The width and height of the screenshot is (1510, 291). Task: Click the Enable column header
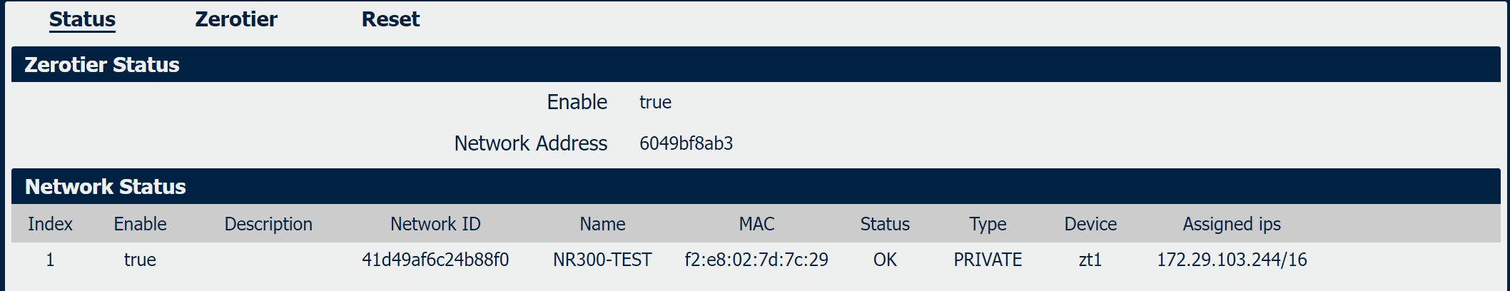pyautogui.click(x=140, y=224)
